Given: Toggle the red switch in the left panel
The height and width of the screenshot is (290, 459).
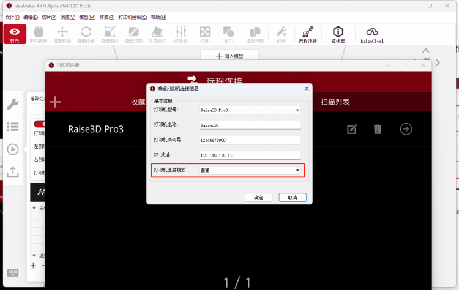Looking at the screenshot, I should pos(40,124).
